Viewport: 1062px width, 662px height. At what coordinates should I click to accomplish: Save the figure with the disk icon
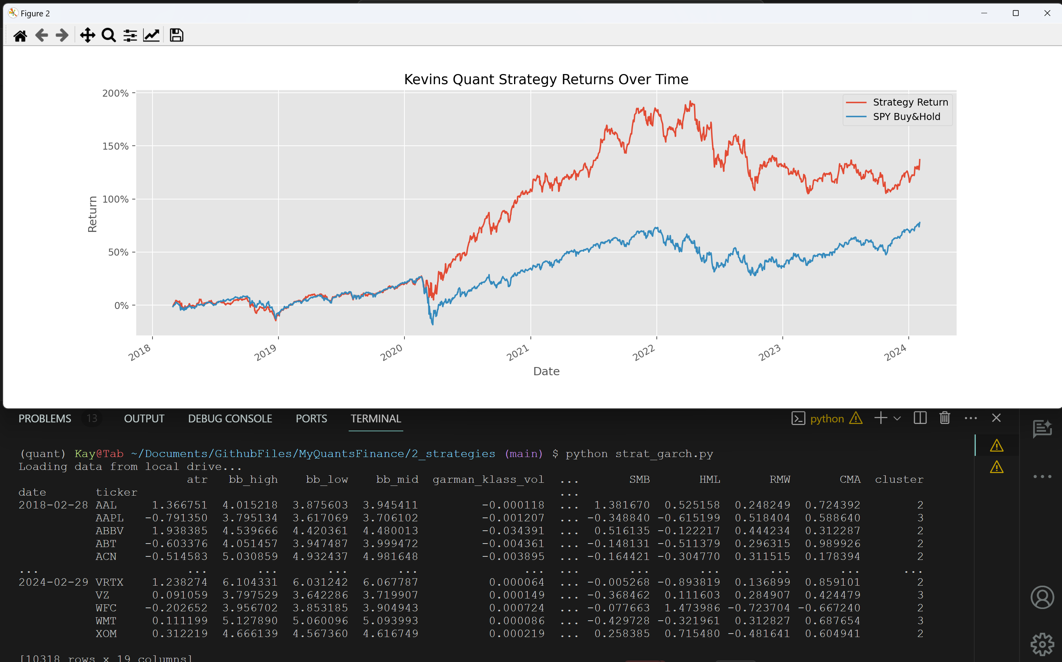pos(177,35)
